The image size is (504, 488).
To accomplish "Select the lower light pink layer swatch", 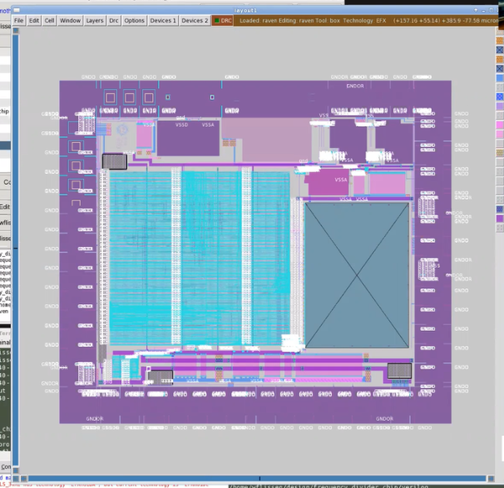I will coord(500,134).
